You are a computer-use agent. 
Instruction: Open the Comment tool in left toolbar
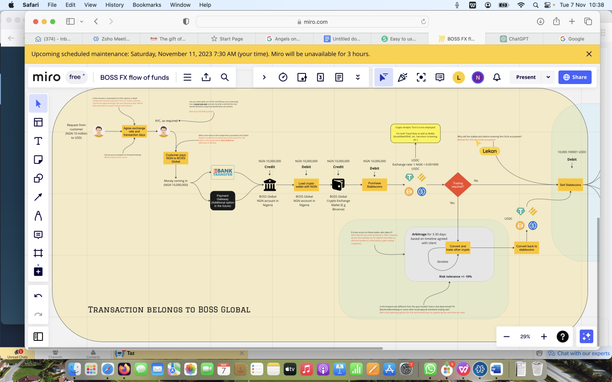pos(38,235)
